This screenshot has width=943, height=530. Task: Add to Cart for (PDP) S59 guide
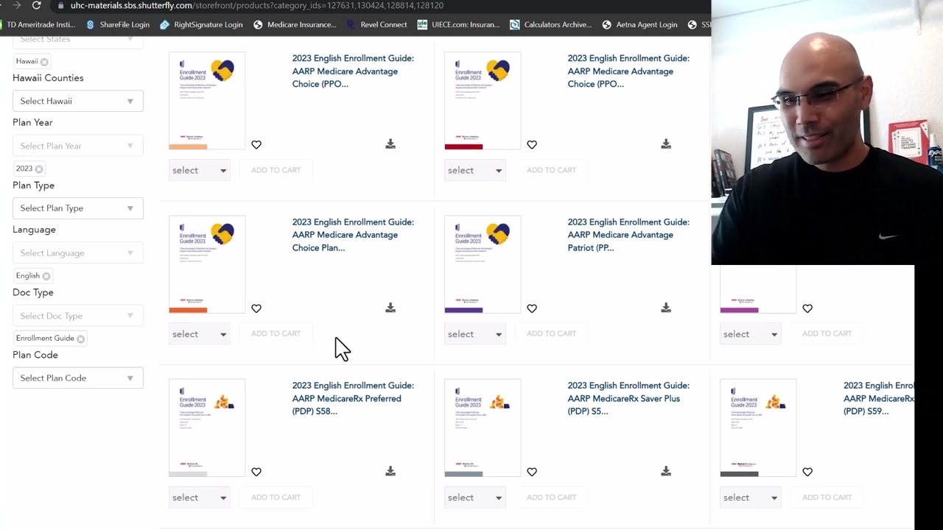click(827, 497)
